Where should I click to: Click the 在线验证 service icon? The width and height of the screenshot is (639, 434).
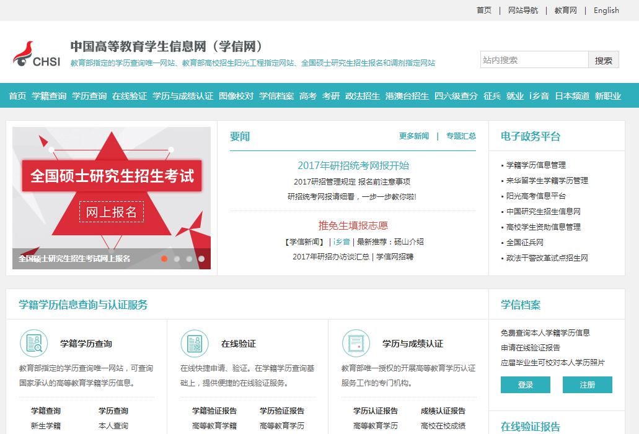(x=195, y=344)
